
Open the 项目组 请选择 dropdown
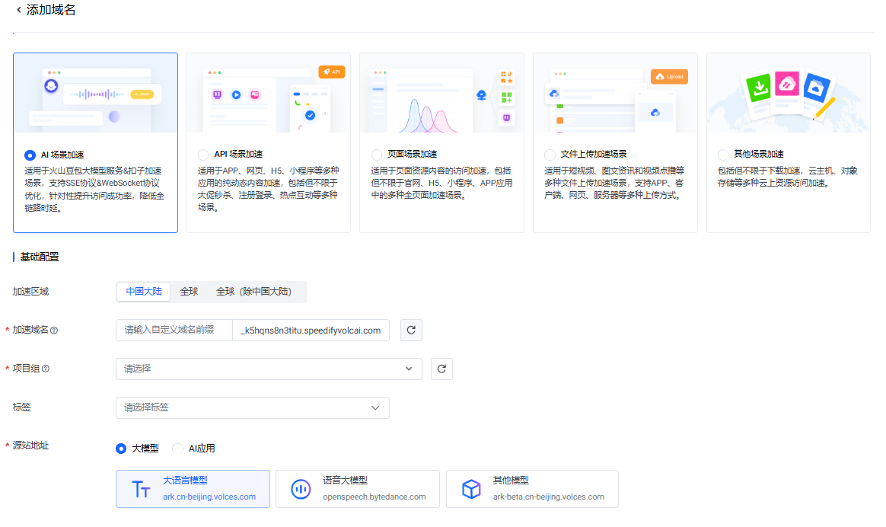coord(268,369)
